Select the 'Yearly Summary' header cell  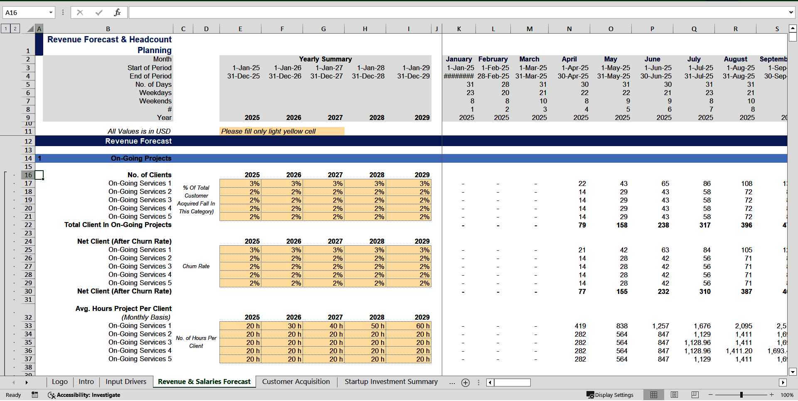click(x=325, y=59)
